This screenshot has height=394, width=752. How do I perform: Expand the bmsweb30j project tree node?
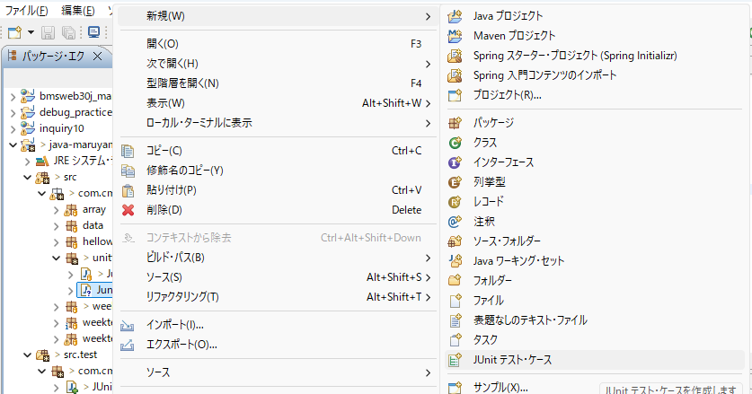(x=13, y=96)
